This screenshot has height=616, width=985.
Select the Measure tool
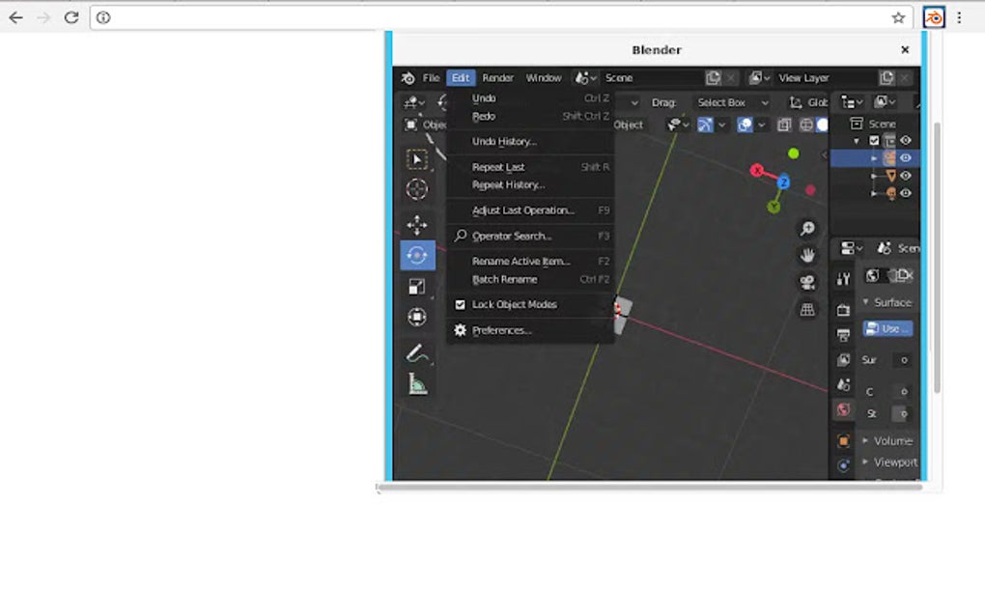tap(418, 384)
